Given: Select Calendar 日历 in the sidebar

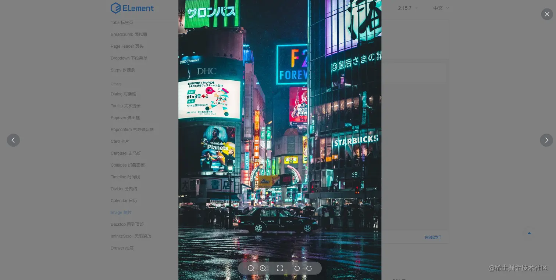Looking at the screenshot, I should (x=124, y=201).
